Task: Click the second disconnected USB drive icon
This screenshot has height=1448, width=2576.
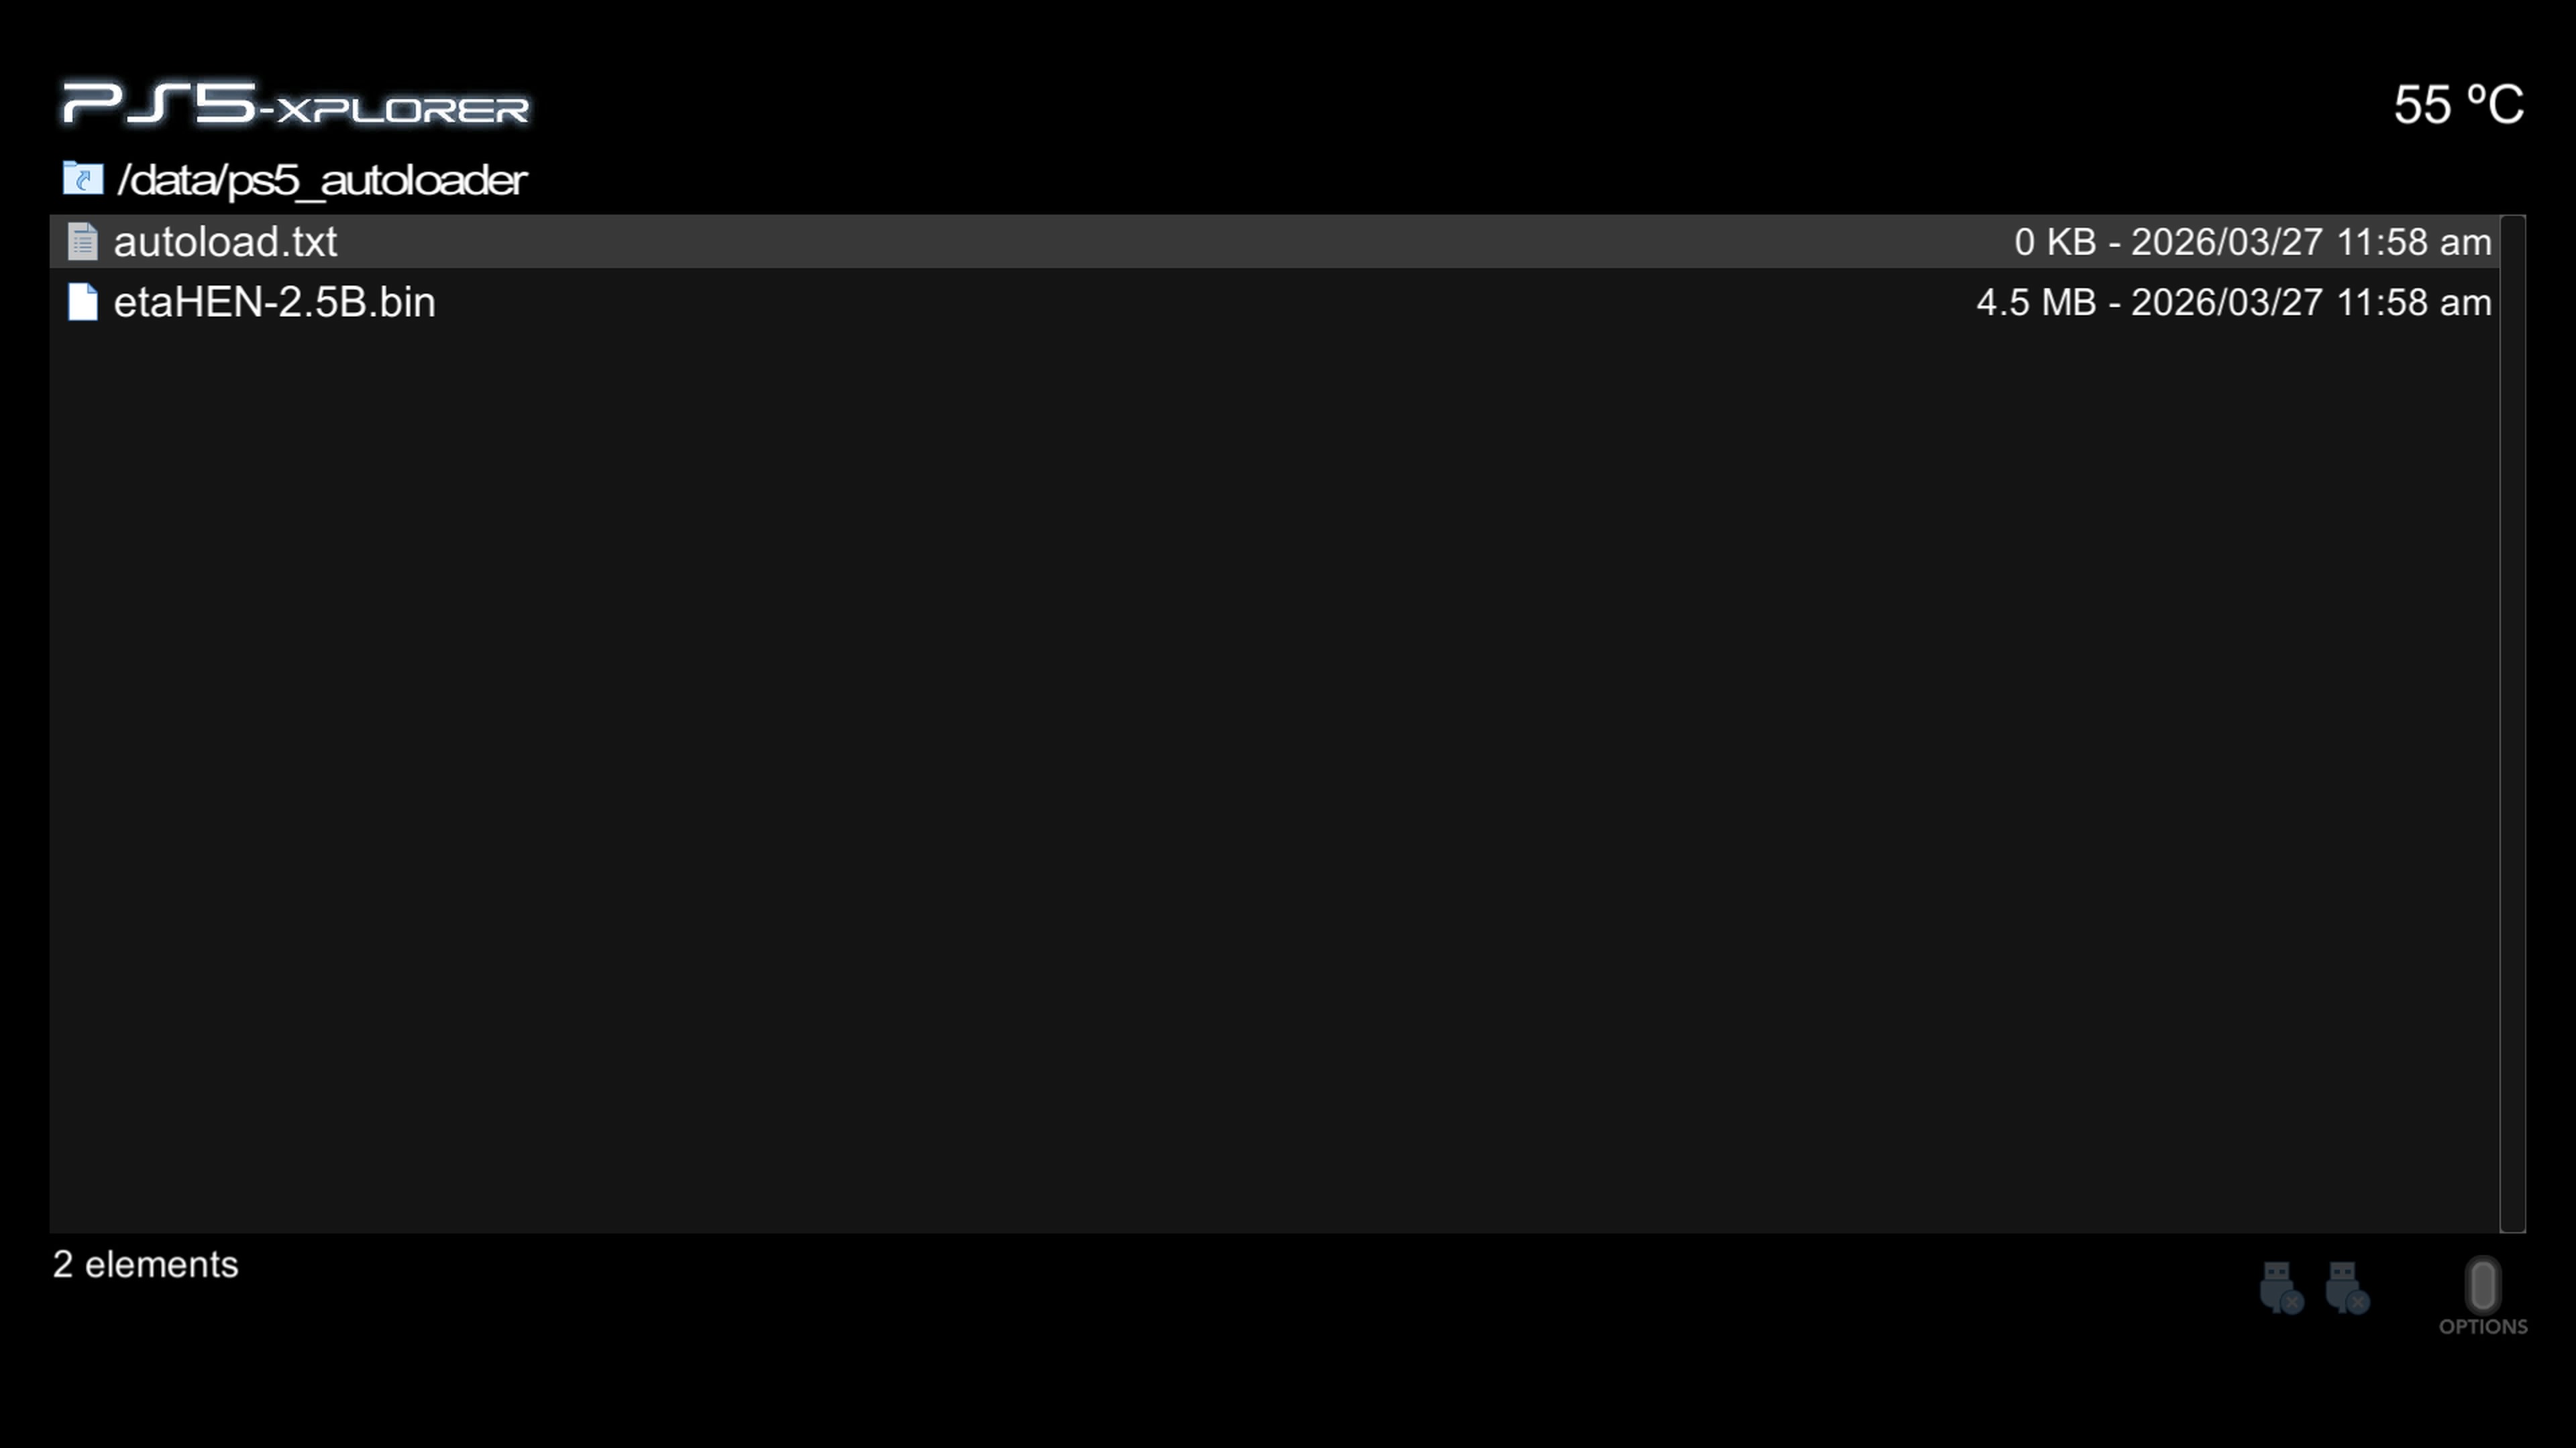Action: click(2347, 1287)
